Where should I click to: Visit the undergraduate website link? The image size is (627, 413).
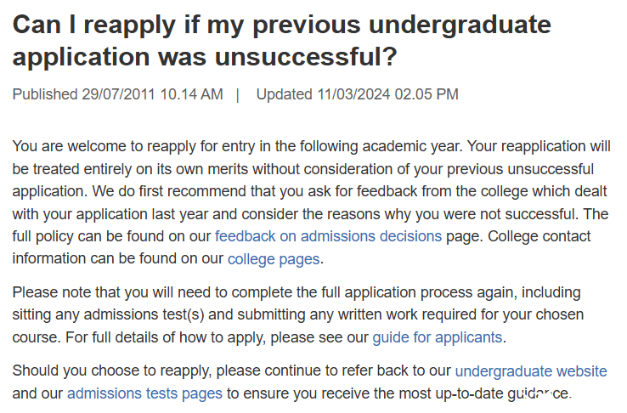coord(531,371)
